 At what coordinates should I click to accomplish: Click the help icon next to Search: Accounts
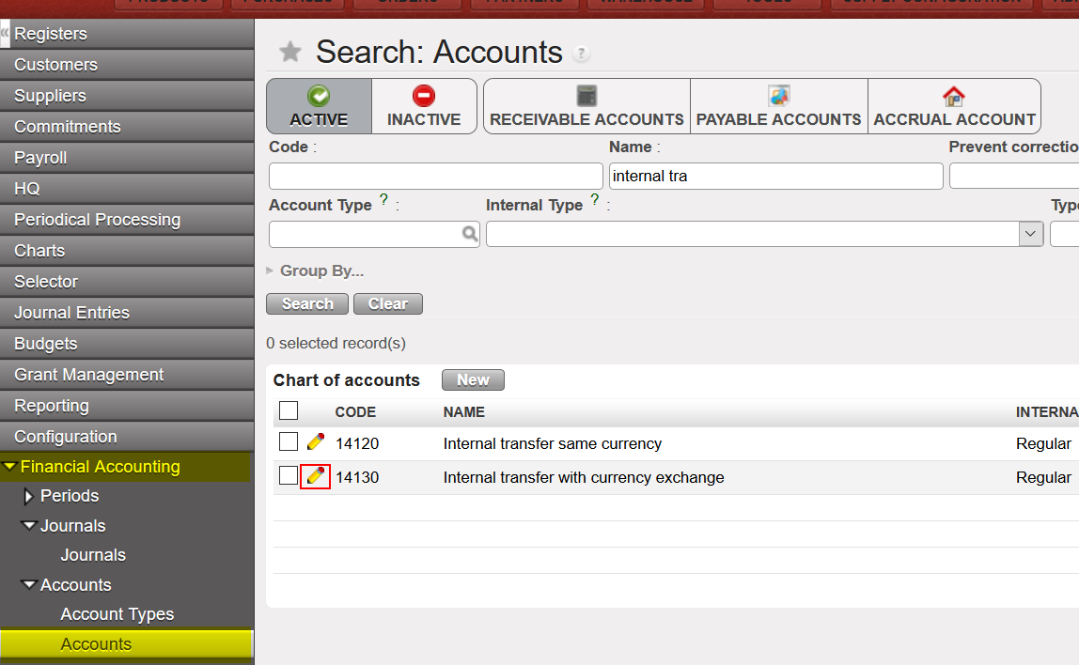click(x=582, y=54)
